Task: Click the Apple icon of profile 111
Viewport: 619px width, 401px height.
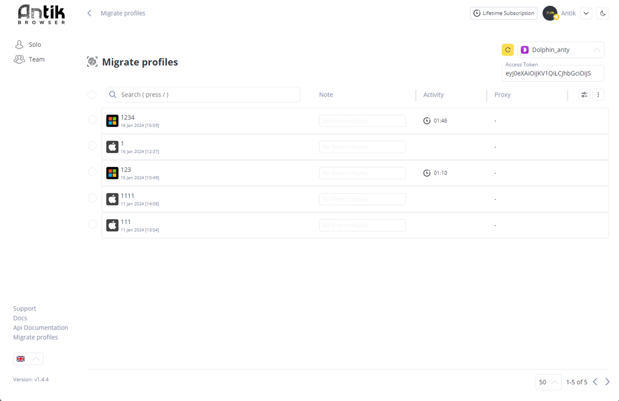Action: [113, 225]
